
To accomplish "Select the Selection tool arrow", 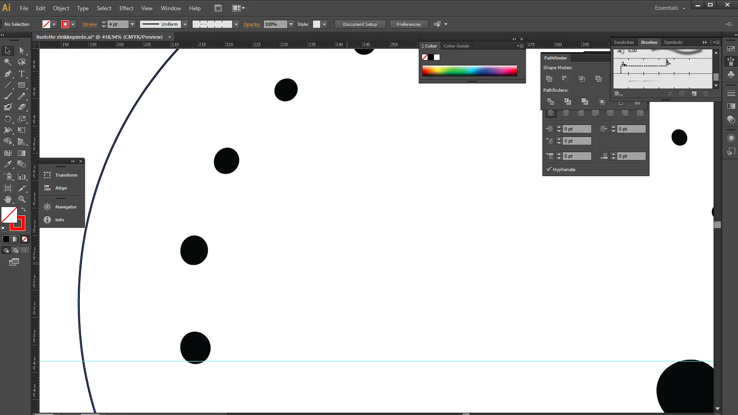I will click(8, 51).
